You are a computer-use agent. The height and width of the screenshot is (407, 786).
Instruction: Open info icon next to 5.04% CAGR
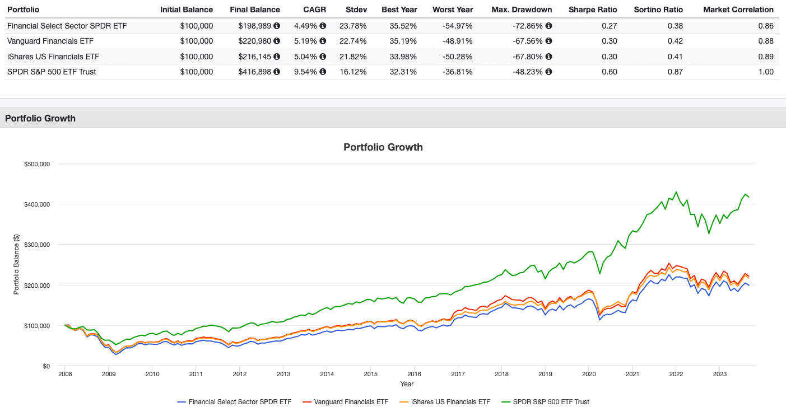click(x=323, y=57)
